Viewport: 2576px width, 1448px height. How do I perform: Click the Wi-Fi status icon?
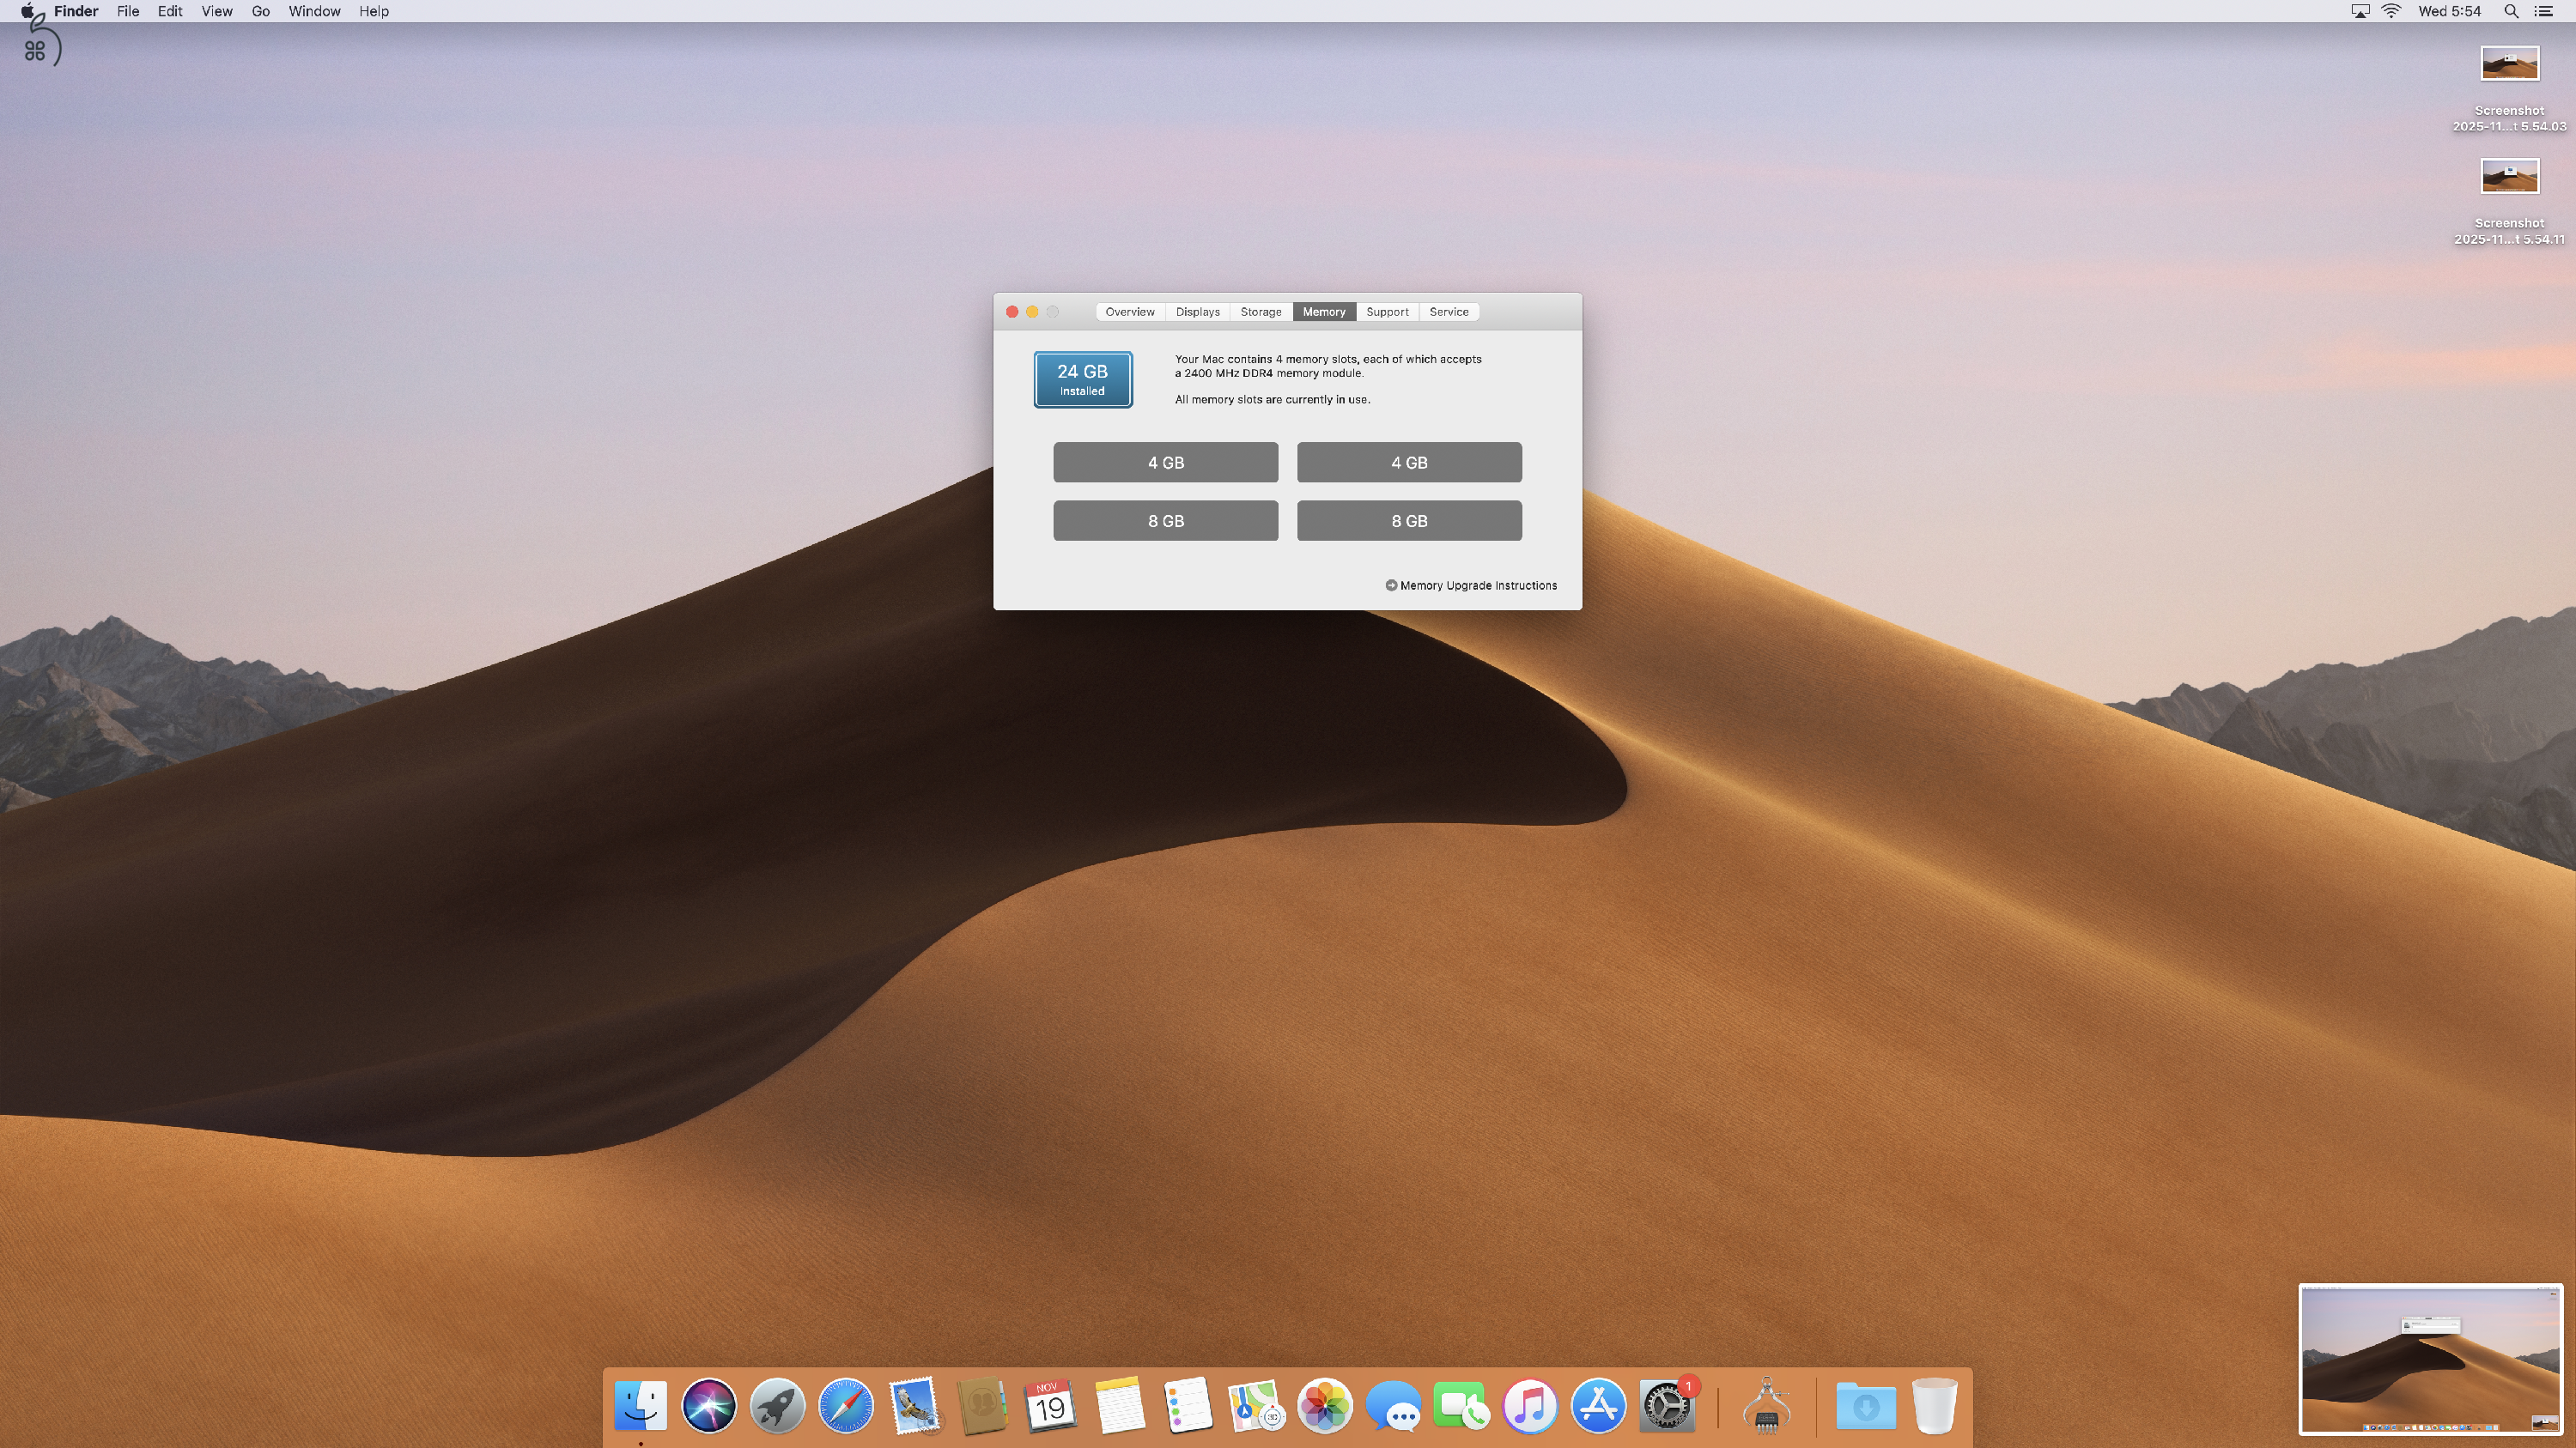[x=2391, y=11]
